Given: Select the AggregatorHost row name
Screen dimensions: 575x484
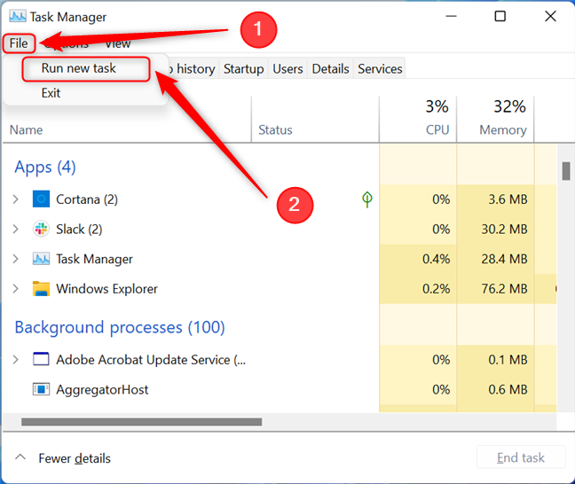Looking at the screenshot, I should tap(102, 389).
